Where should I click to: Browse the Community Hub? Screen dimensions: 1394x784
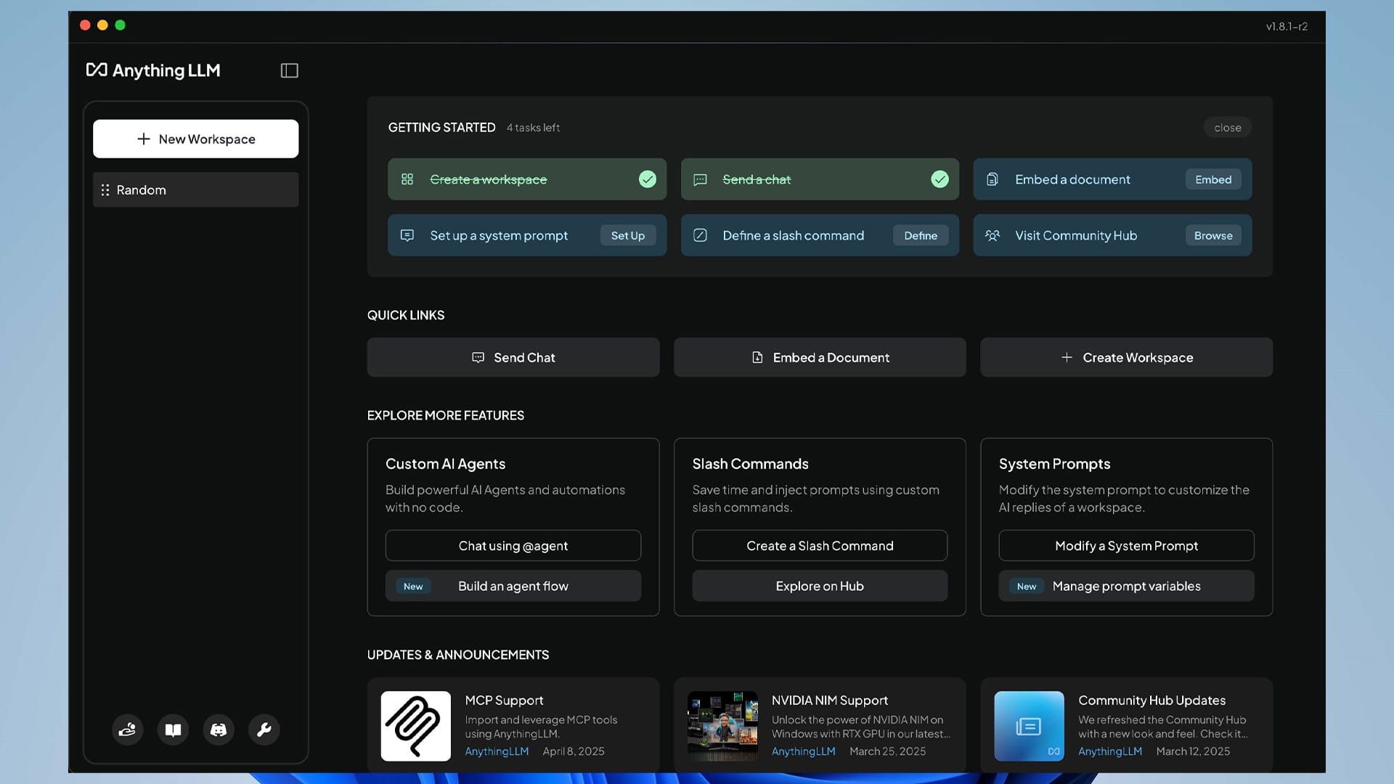click(x=1212, y=235)
